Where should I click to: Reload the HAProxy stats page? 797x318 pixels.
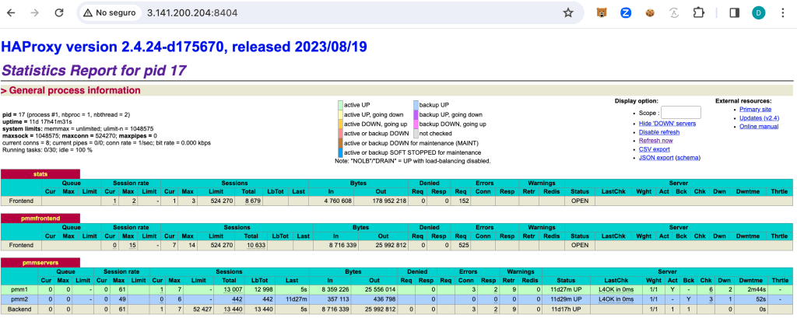click(x=59, y=13)
